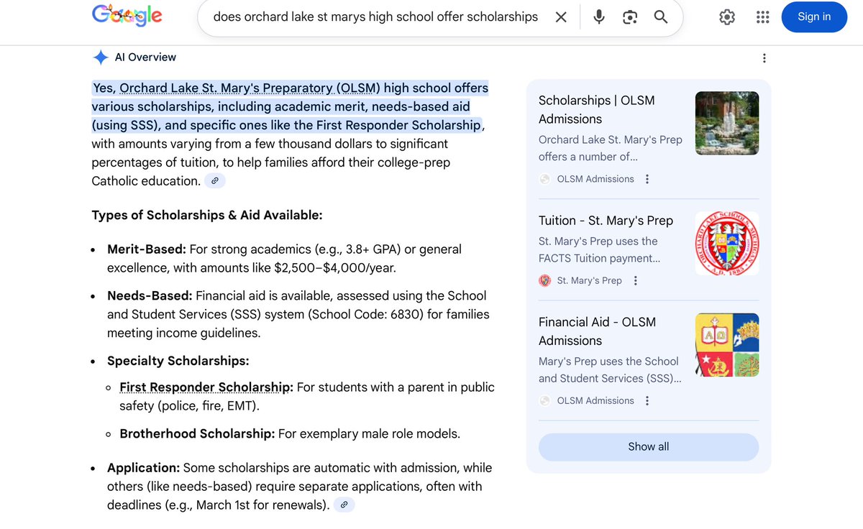Click the 'Merit-Based:' bullet label
Screen dimensions: 863x529
tap(147, 249)
